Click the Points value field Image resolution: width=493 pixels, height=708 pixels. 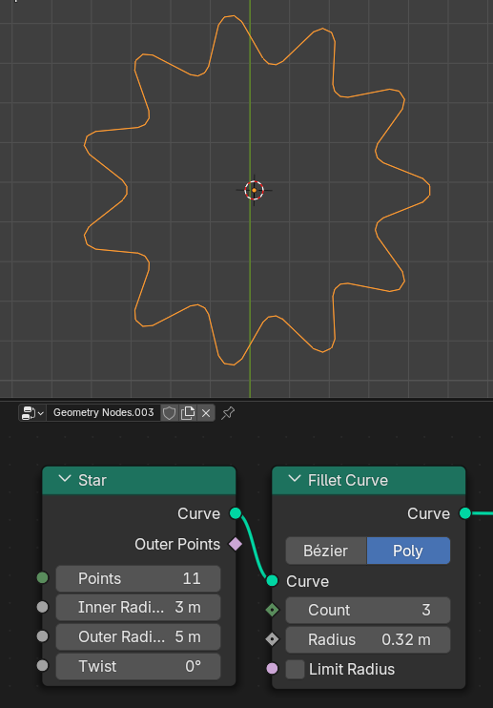point(138,578)
